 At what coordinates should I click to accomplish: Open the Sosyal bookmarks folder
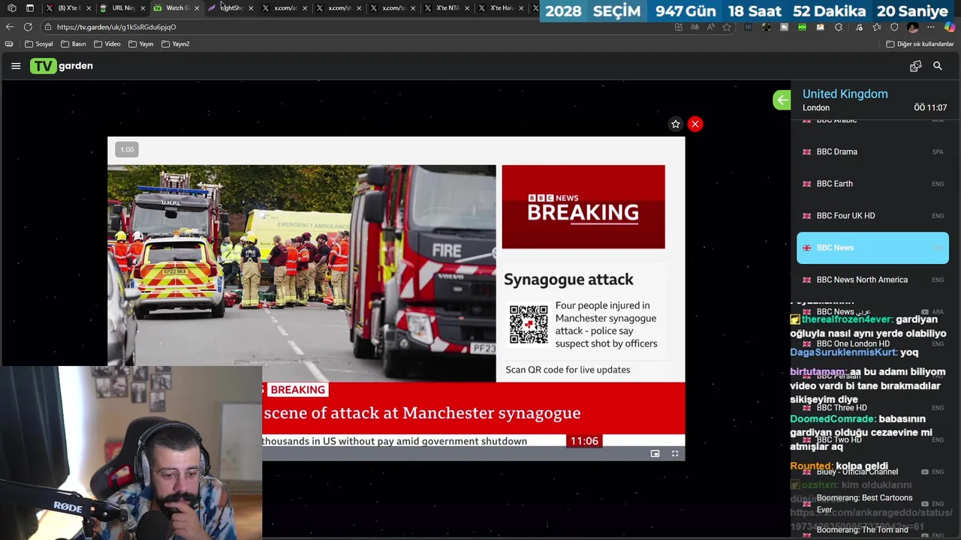39,44
